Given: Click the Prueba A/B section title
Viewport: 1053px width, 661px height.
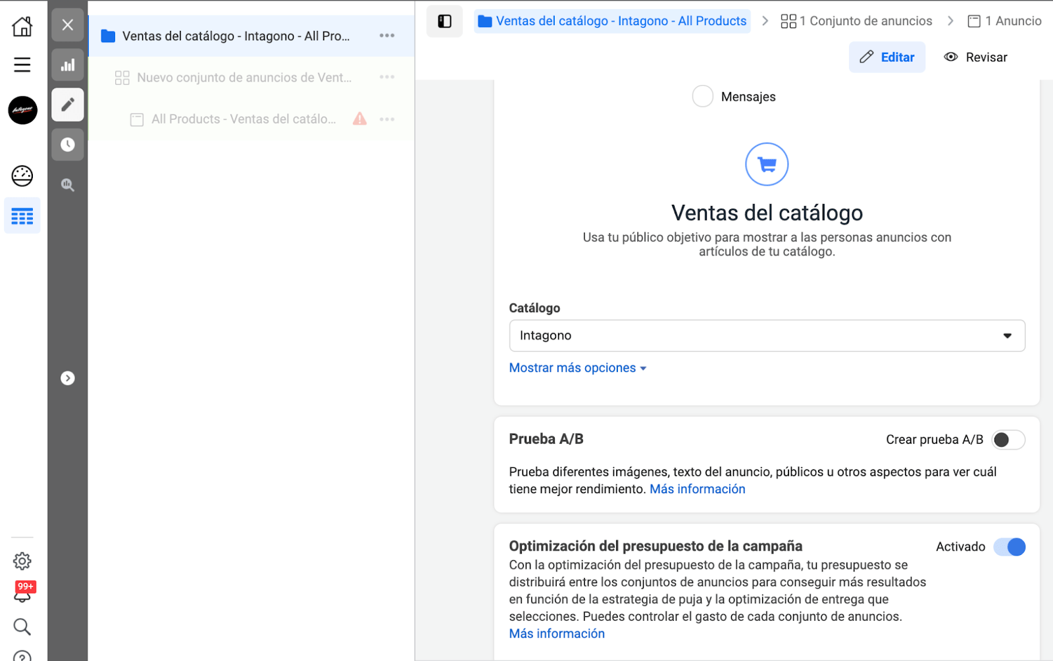Looking at the screenshot, I should click(546, 439).
